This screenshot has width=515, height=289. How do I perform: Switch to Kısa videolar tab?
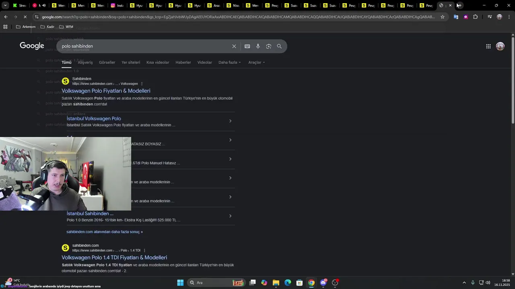158,62
